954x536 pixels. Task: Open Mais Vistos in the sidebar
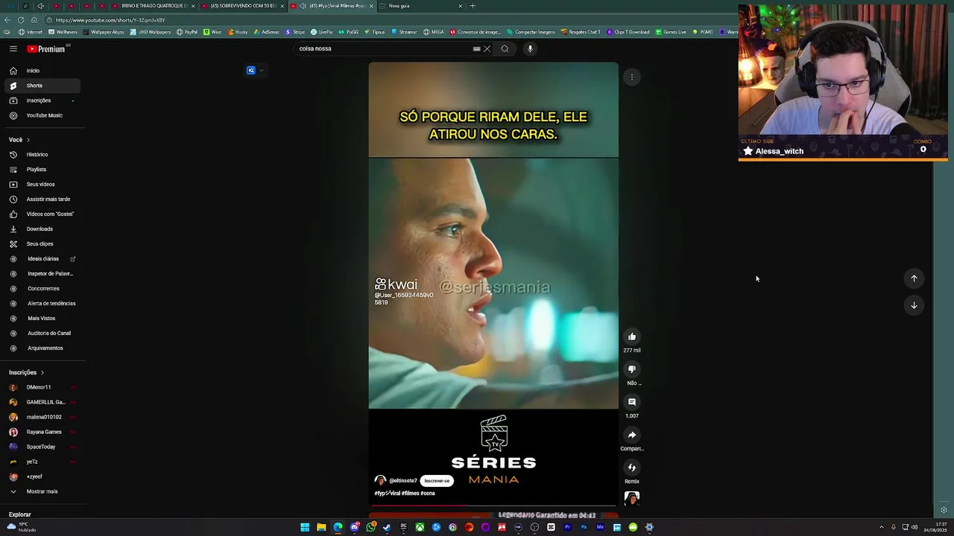[x=42, y=319]
